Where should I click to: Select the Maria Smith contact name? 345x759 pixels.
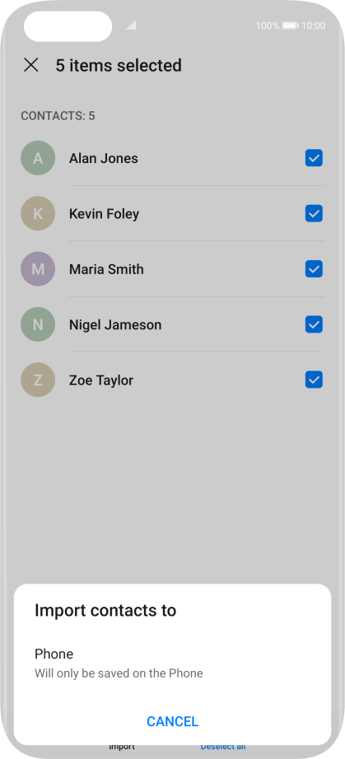[106, 269]
